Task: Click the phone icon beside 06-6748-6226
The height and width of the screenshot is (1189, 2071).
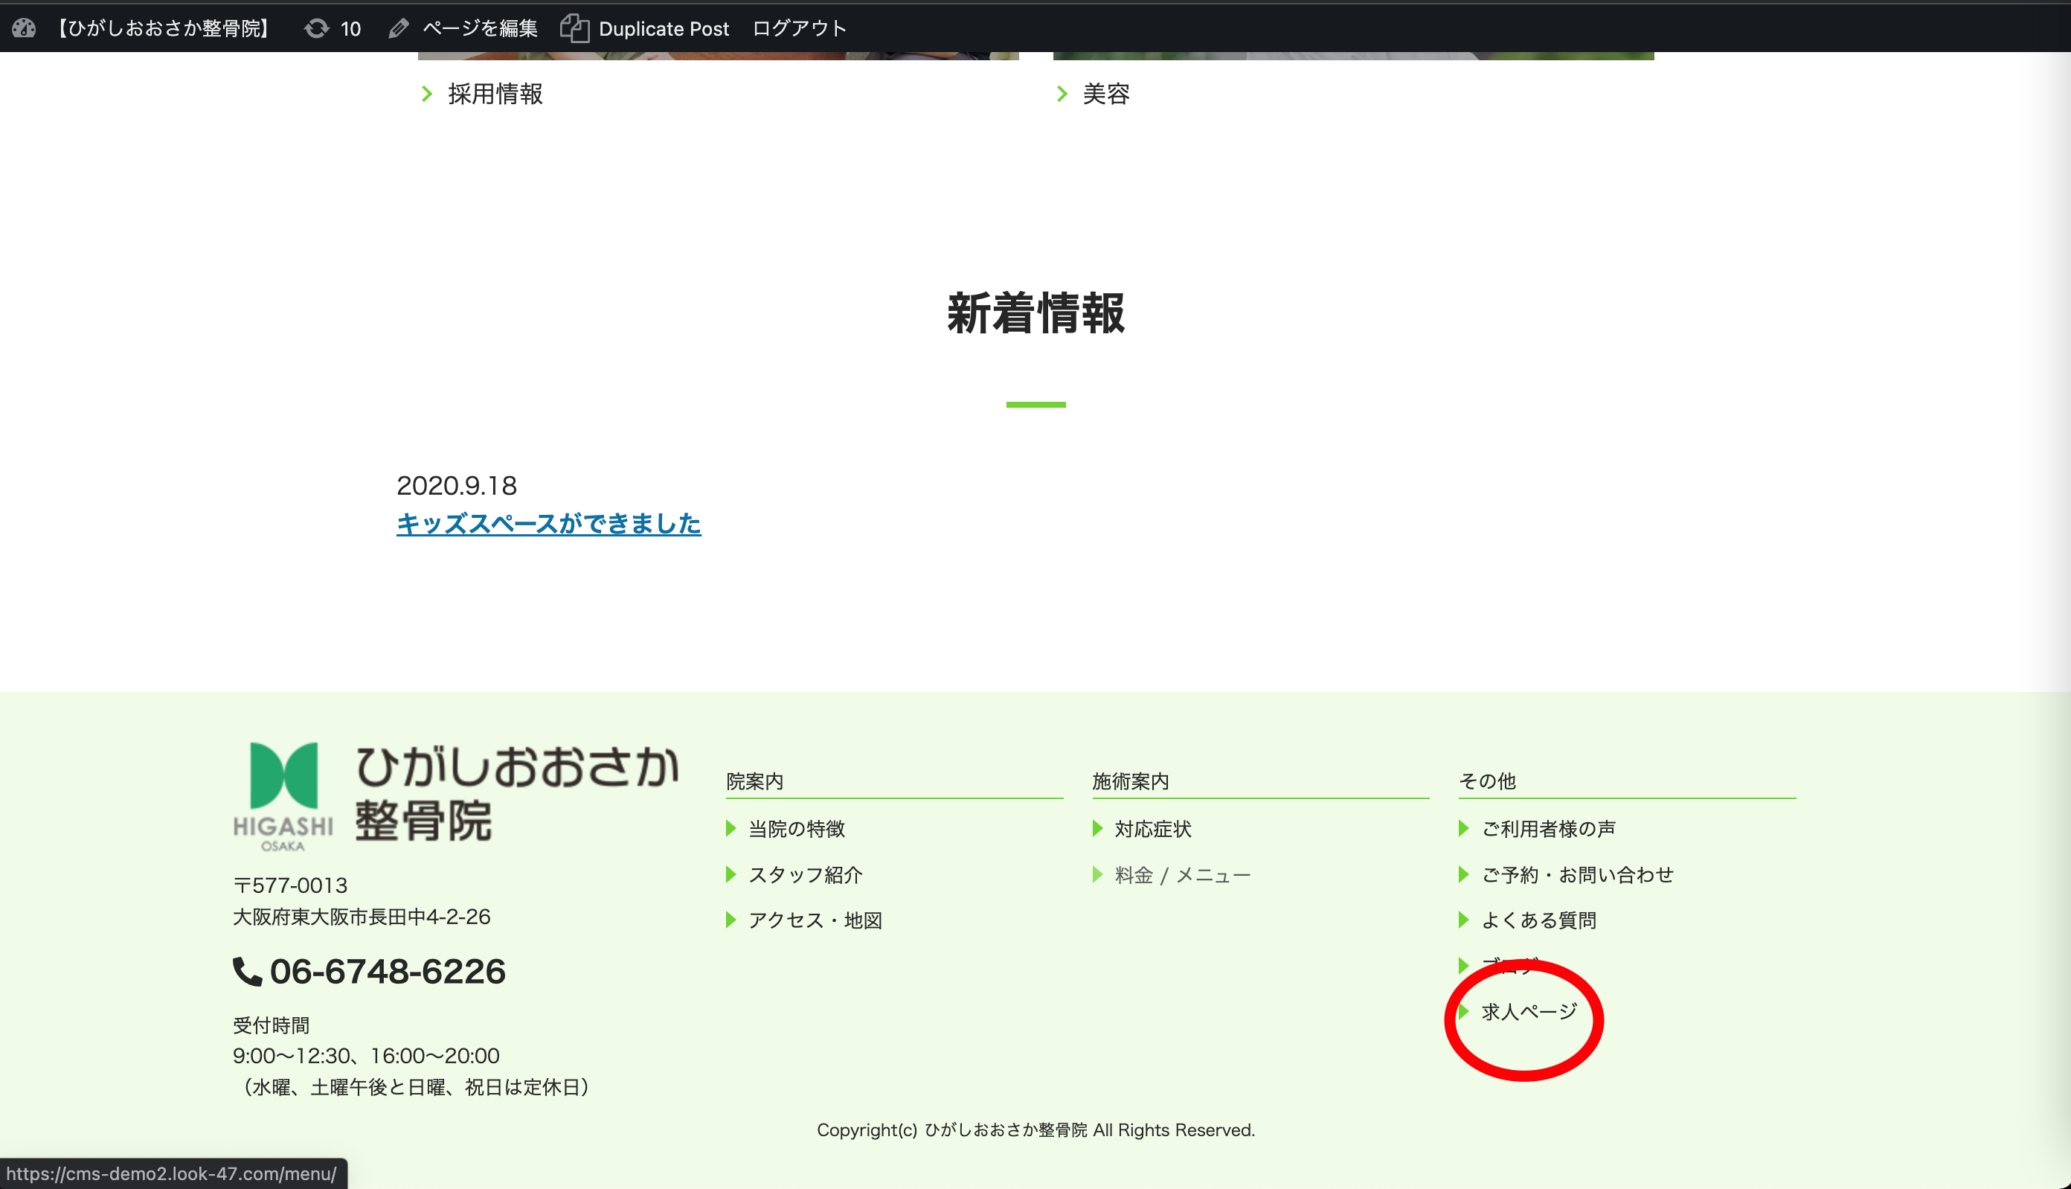Action: (x=247, y=972)
